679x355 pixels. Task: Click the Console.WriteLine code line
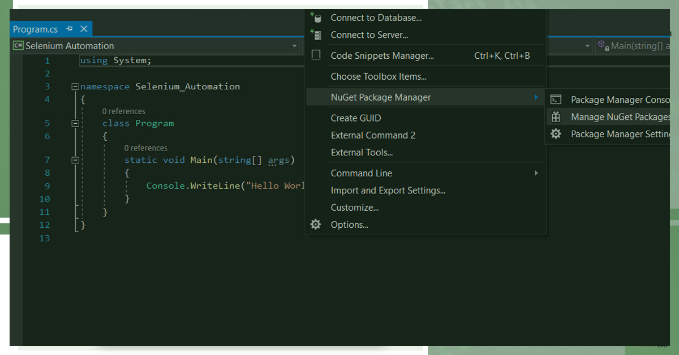point(225,186)
